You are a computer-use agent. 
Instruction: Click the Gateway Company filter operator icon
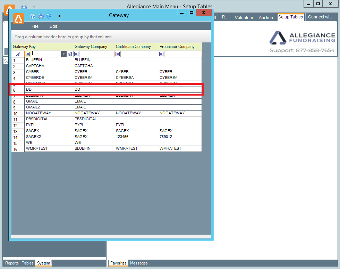tap(76, 54)
